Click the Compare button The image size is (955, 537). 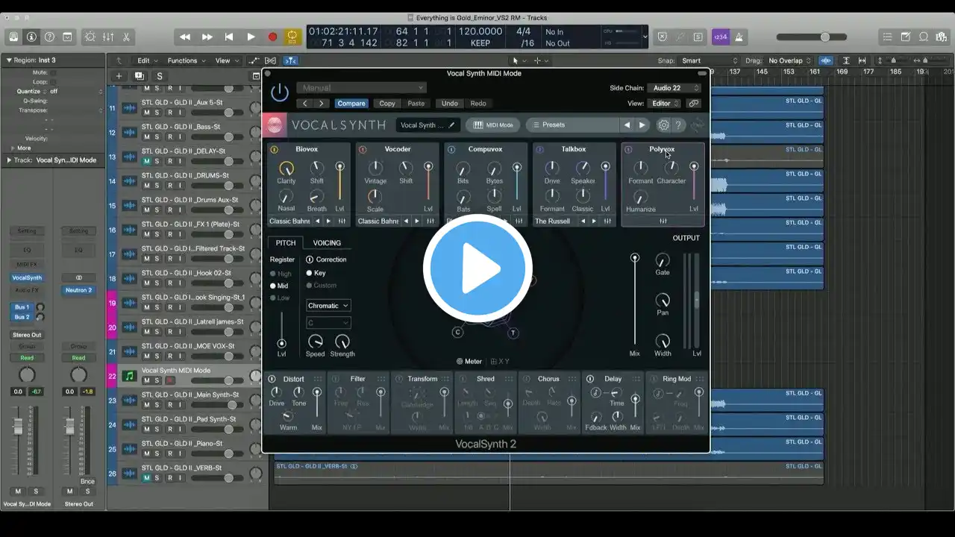(351, 104)
